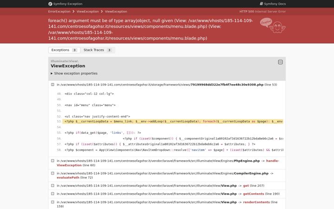334x209 pixels.
Task: Click the Symfony logo icon in header
Action: [x=50, y=4]
